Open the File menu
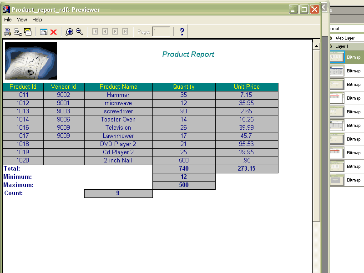 point(8,20)
